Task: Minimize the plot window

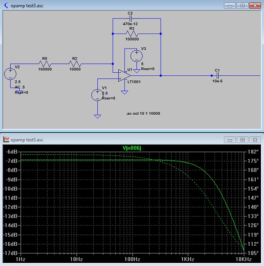Action: click(x=230, y=139)
